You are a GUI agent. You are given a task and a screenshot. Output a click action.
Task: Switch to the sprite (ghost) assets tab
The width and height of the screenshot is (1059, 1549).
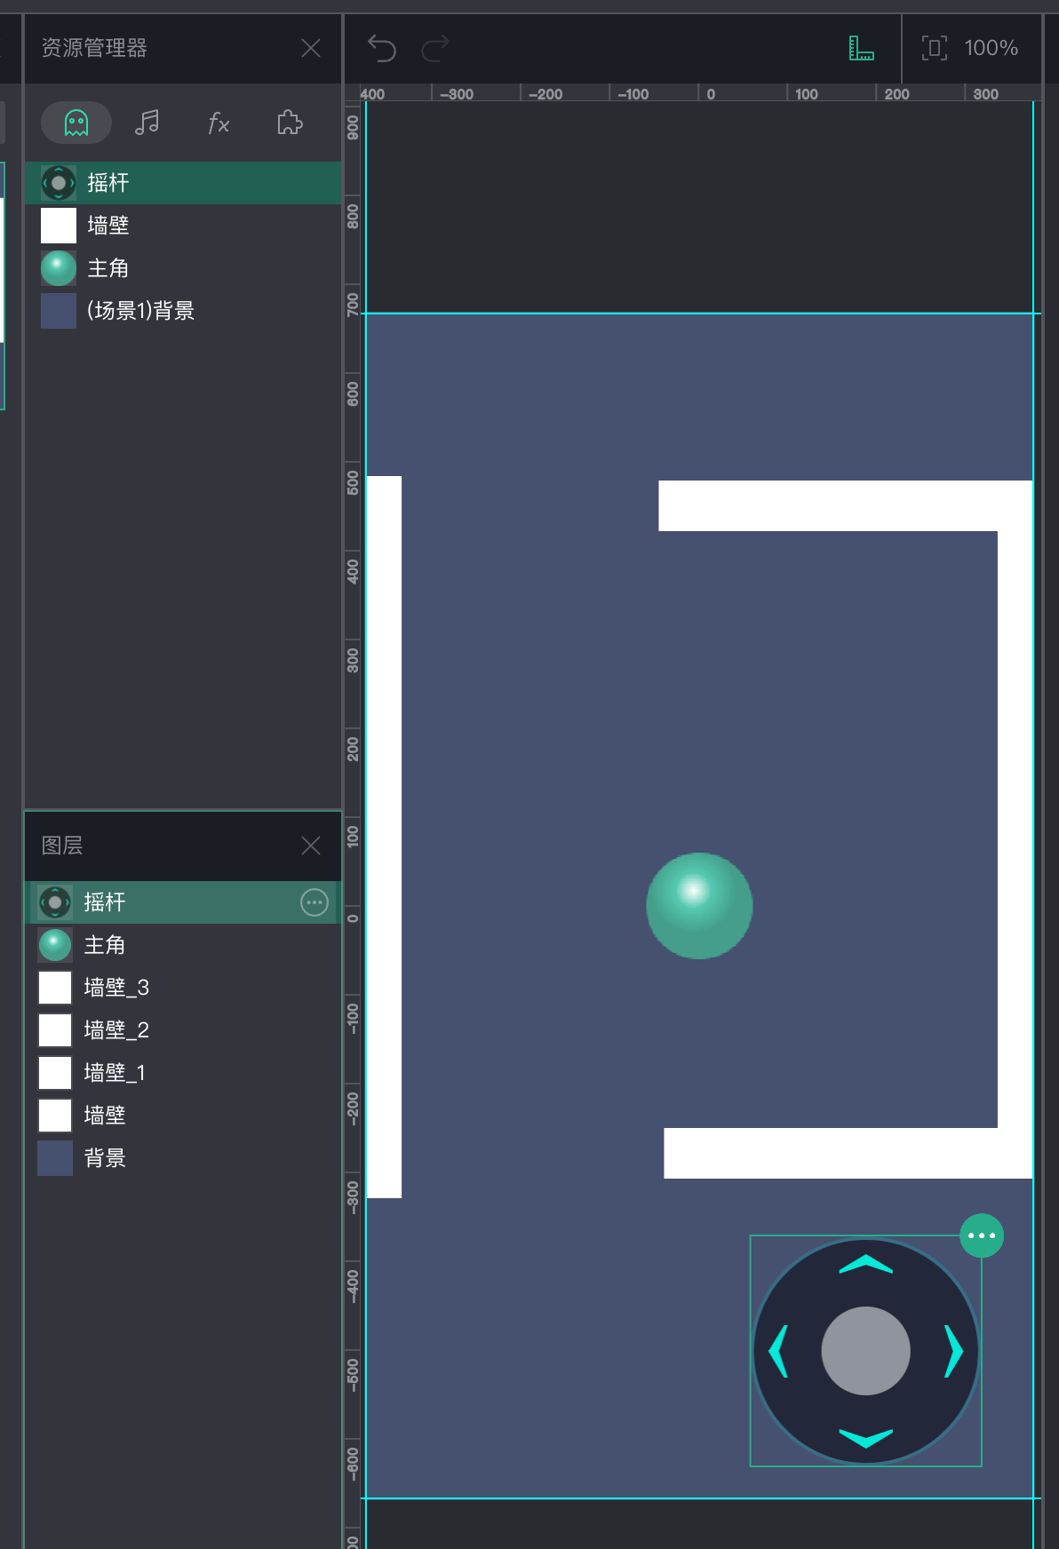click(76, 123)
